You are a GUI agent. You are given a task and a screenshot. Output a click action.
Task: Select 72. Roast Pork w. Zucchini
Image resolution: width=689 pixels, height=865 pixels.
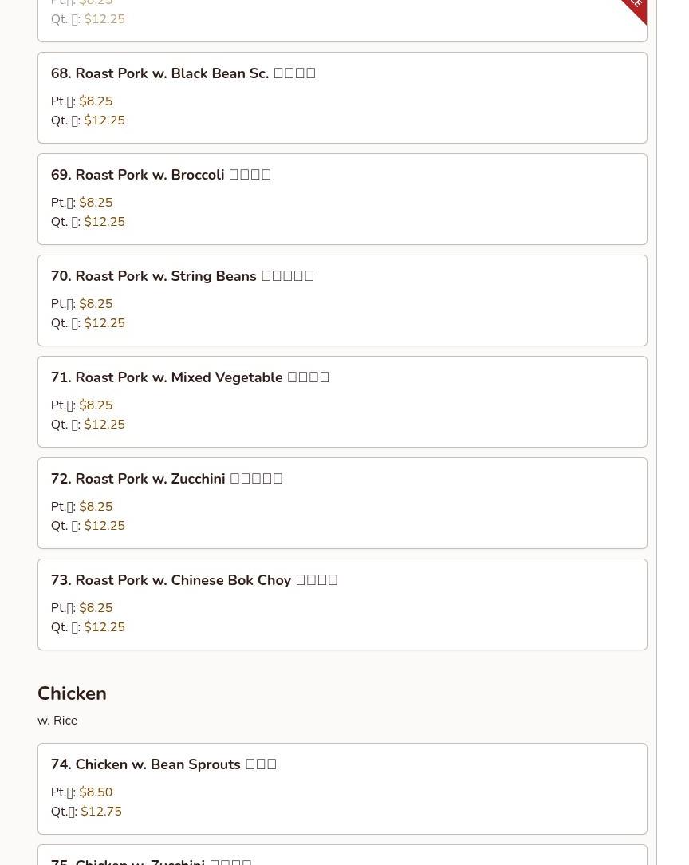(x=167, y=479)
